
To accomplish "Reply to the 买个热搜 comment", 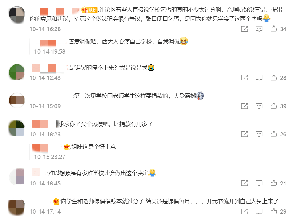I will [259, 134].
